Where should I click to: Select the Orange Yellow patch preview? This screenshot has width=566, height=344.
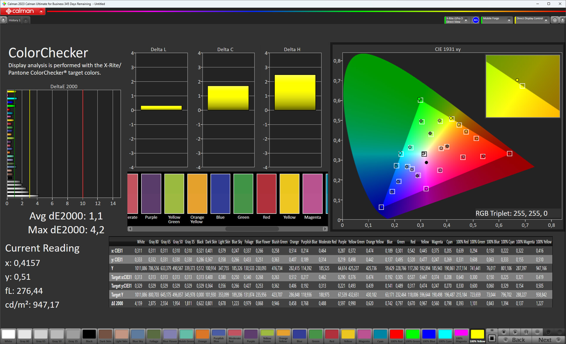tap(197, 194)
